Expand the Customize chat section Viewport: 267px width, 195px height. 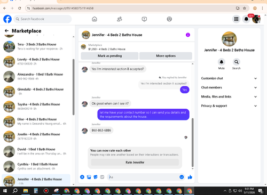(x=229, y=78)
